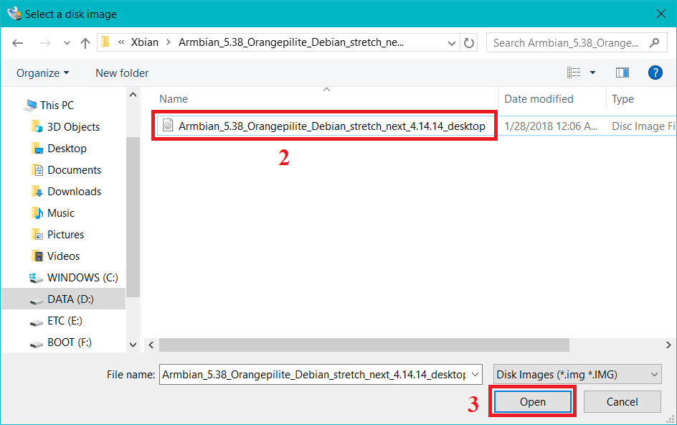Viewport: 677px width, 425px height.
Task: Open the Organize menu
Action: [x=42, y=73]
